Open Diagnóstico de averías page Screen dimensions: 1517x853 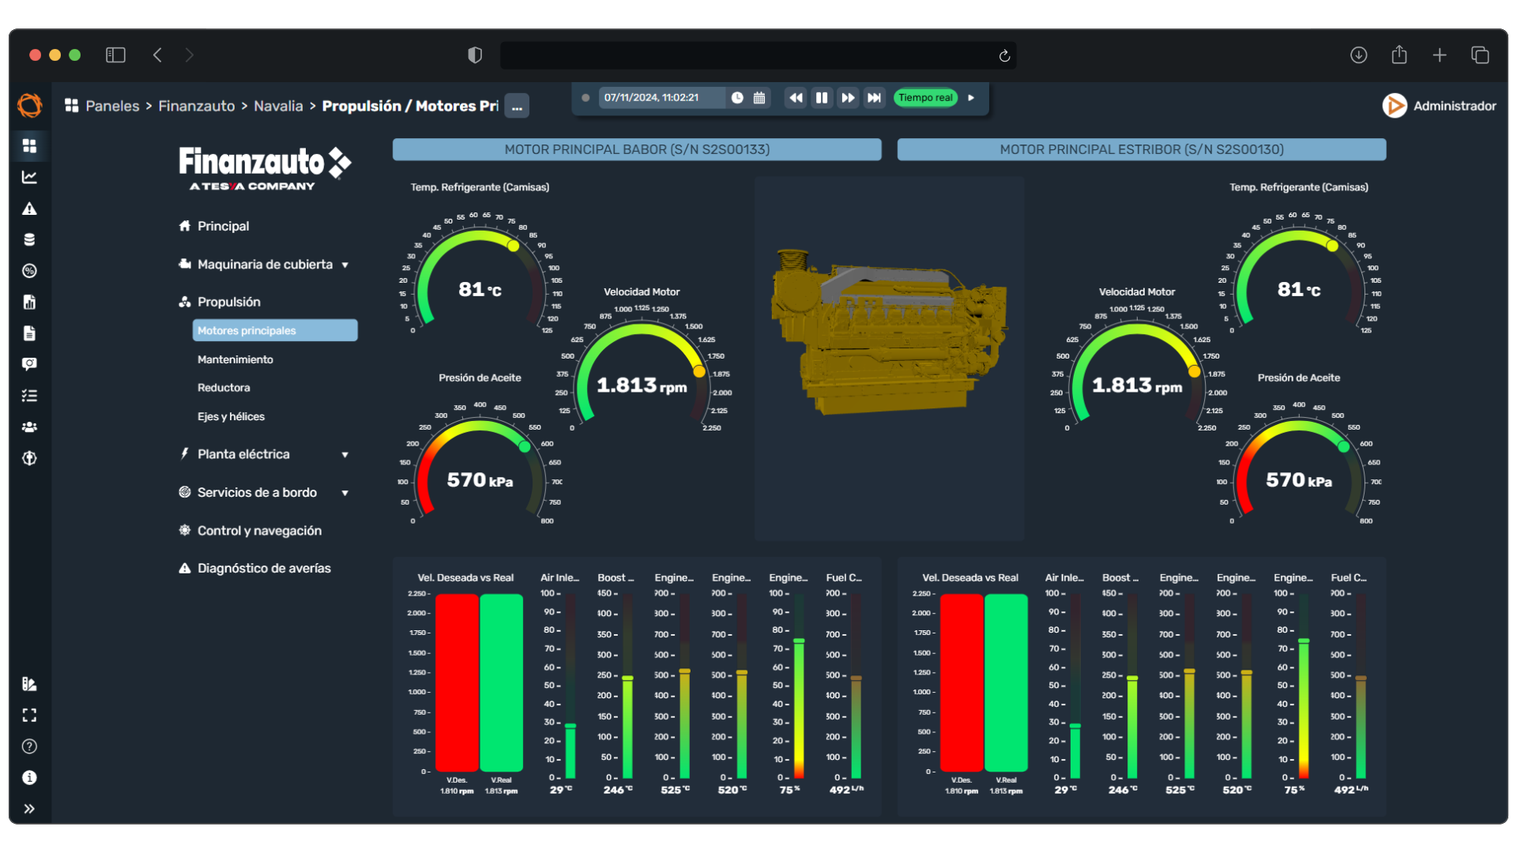click(264, 568)
